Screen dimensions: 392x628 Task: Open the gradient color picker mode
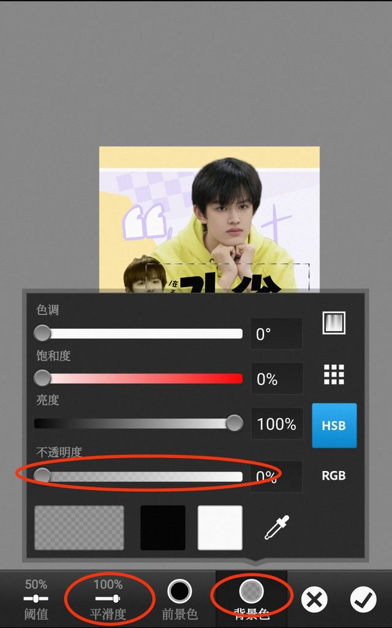334,323
